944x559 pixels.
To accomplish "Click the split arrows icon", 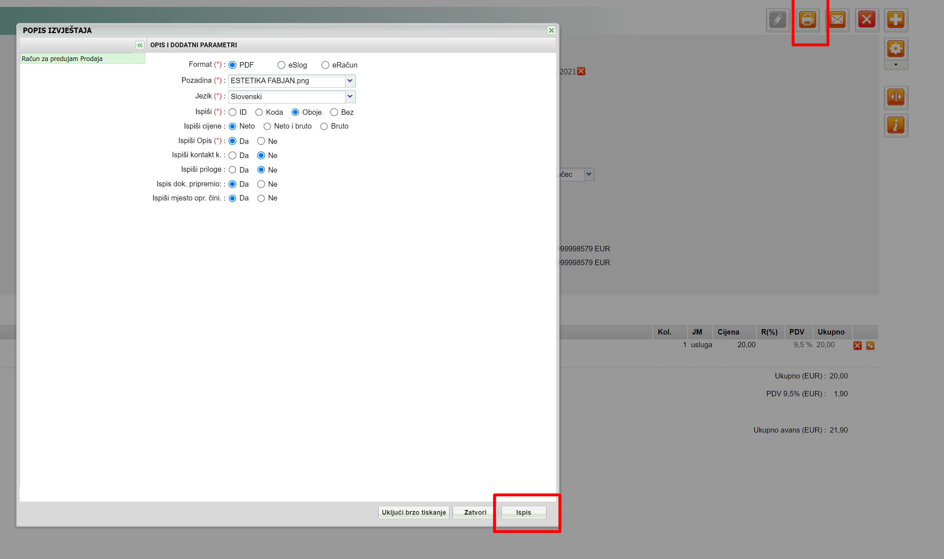I will pyautogui.click(x=896, y=97).
